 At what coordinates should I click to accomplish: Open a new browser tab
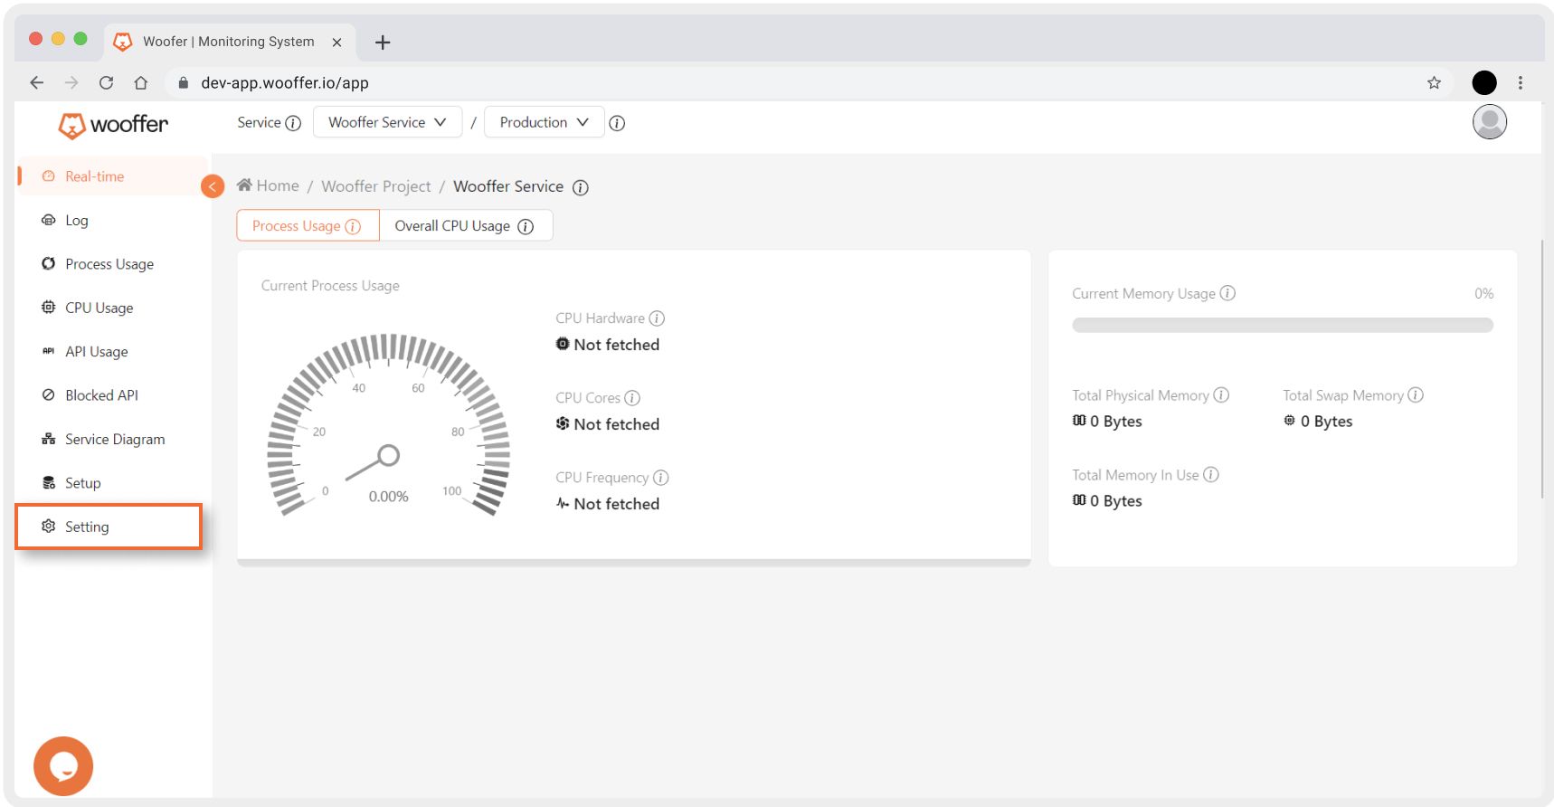[x=383, y=42]
